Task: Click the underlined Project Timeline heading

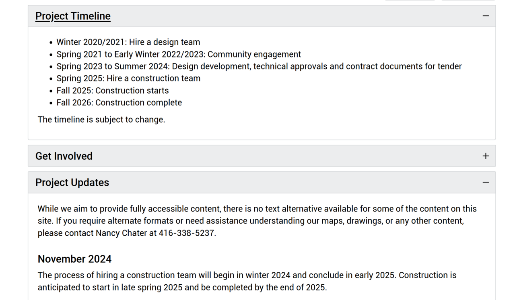Action: (73, 16)
